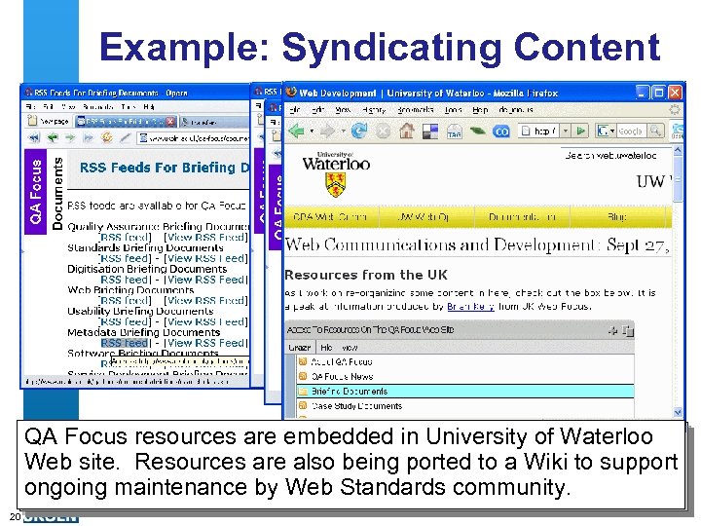
Task: Open the Tools menu in Firefox
Action: (453, 109)
